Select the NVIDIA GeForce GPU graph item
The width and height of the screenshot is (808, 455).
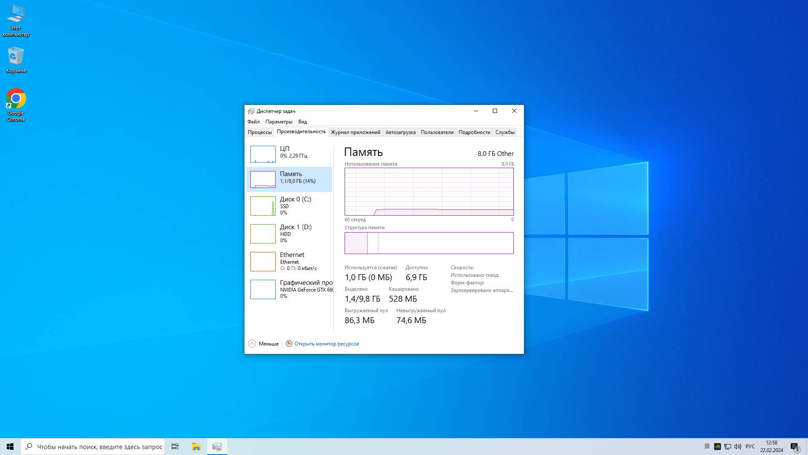(x=263, y=289)
